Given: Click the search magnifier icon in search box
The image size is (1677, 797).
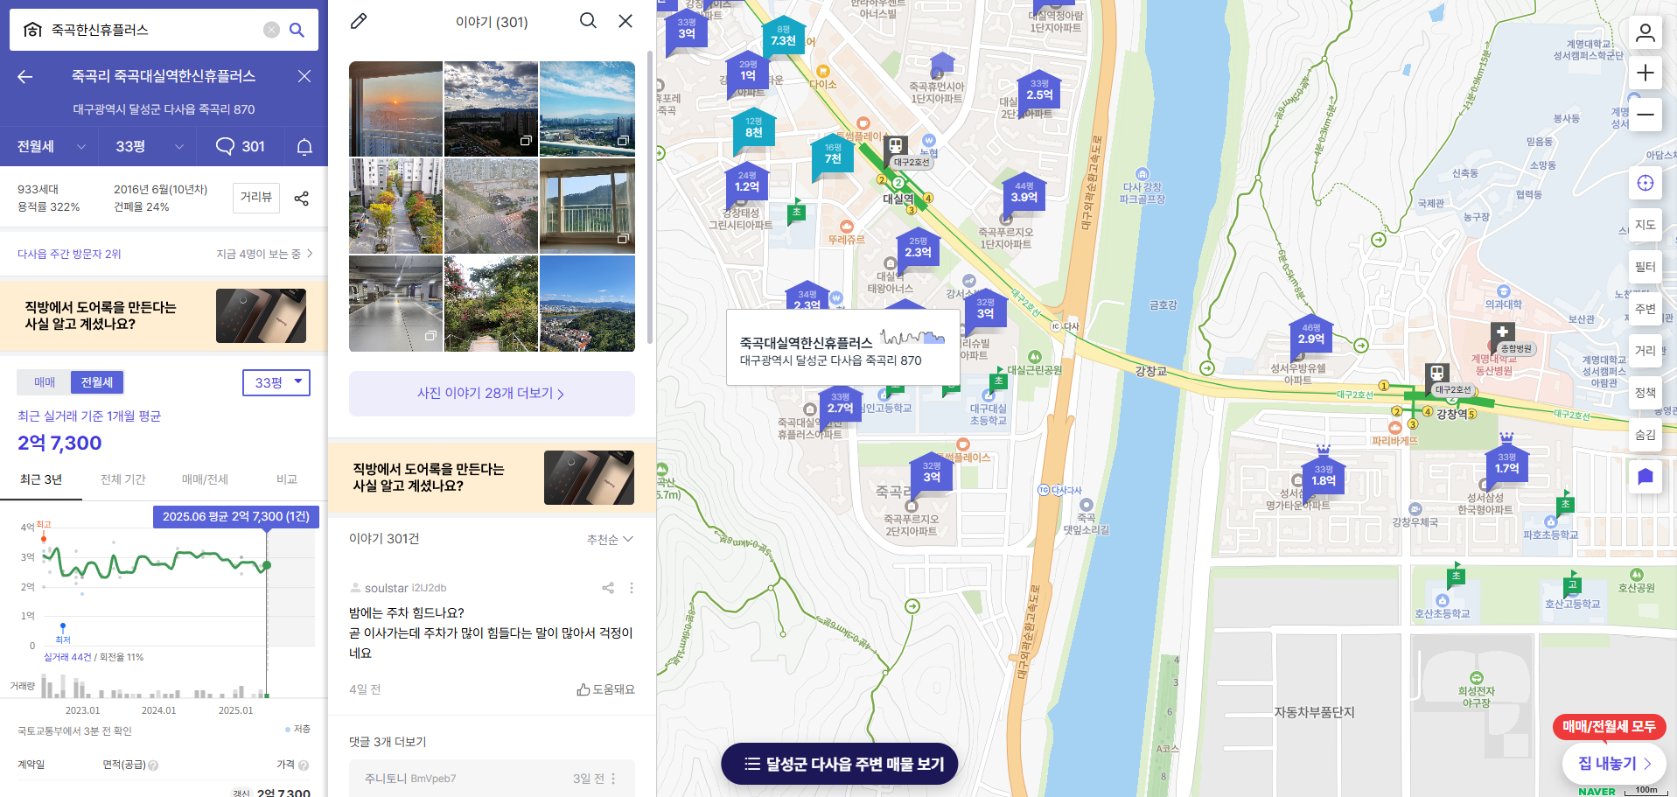Looking at the screenshot, I should point(297,30).
